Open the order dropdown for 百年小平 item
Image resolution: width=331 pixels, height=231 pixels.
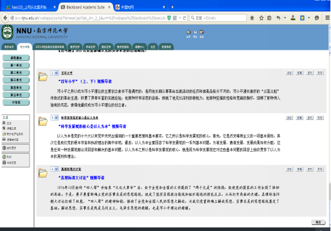click(54, 73)
